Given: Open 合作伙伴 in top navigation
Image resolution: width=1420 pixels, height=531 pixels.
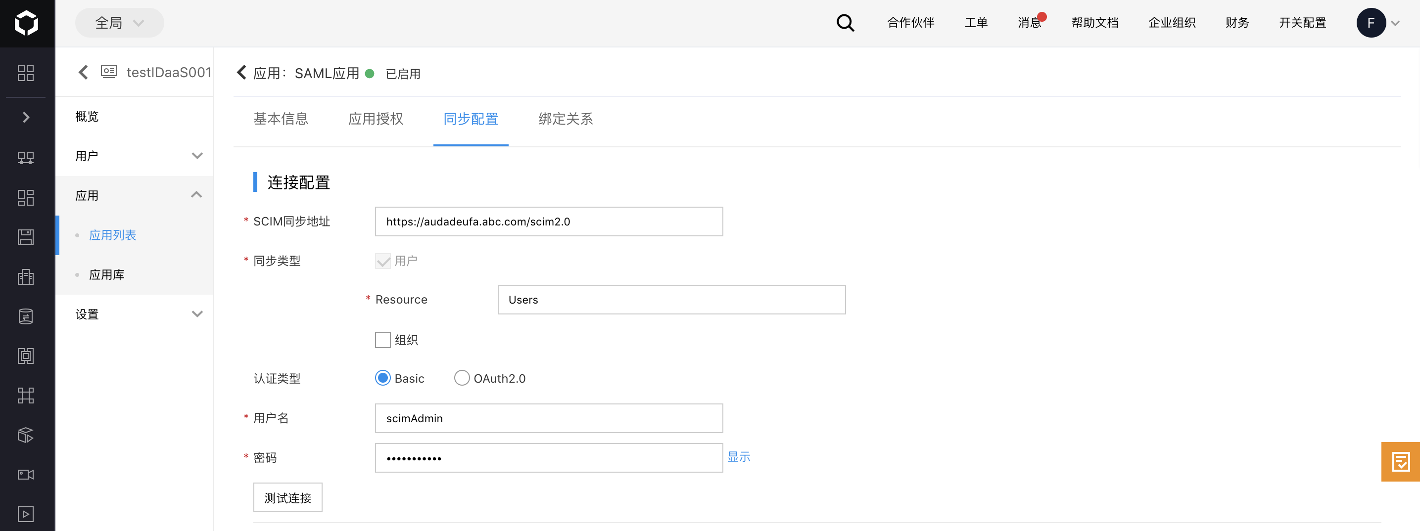Looking at the screenshot, I should coord(911,23).
